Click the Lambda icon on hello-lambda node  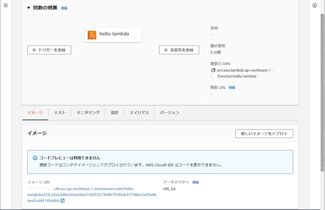pyautogui.click(x=91, y=35)
